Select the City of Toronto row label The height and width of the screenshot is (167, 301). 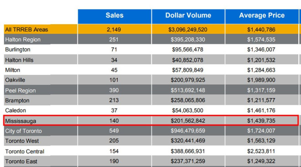[x=23, y=131]
